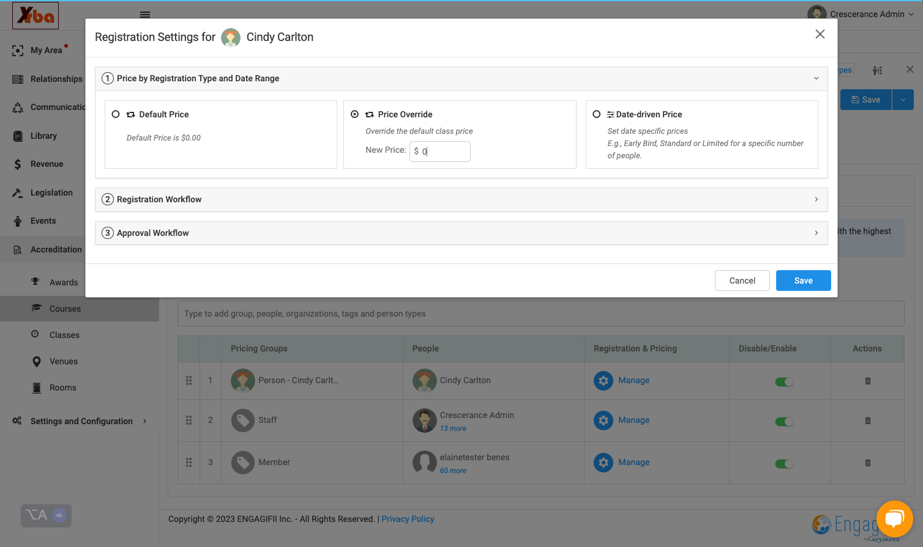Click Manage link in Member row
923x547 pixels.
(633, 462)
